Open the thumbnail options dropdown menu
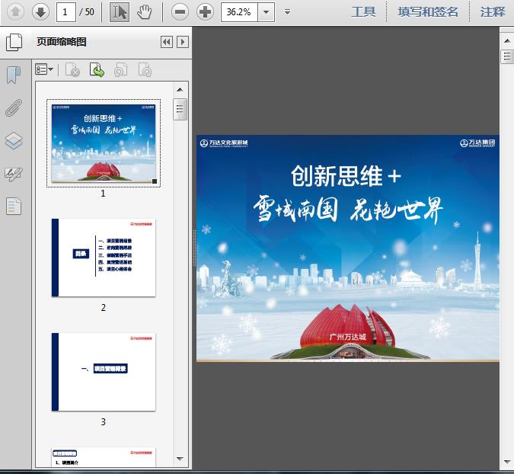The image size is (514, 474). (44, 70)
